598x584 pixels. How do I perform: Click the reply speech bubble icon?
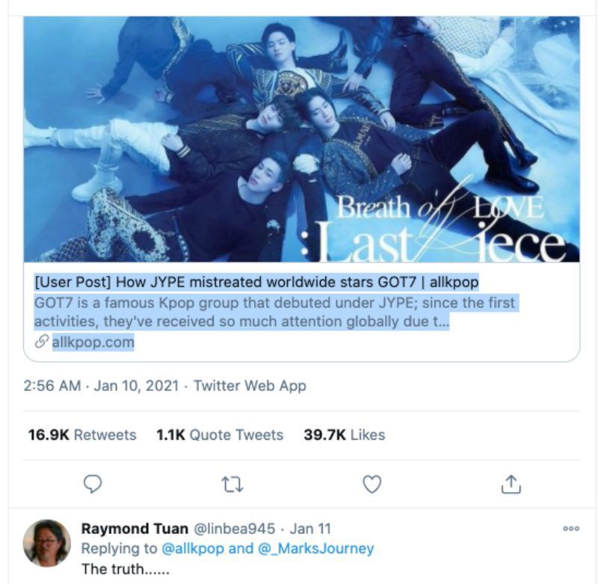pos(92,485)
